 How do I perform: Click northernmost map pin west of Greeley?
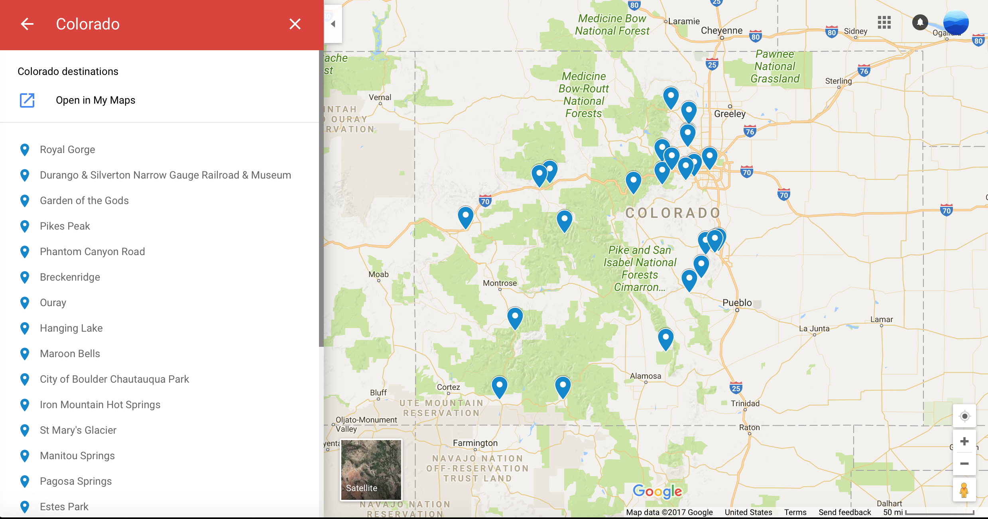click(x=671, y=98)
